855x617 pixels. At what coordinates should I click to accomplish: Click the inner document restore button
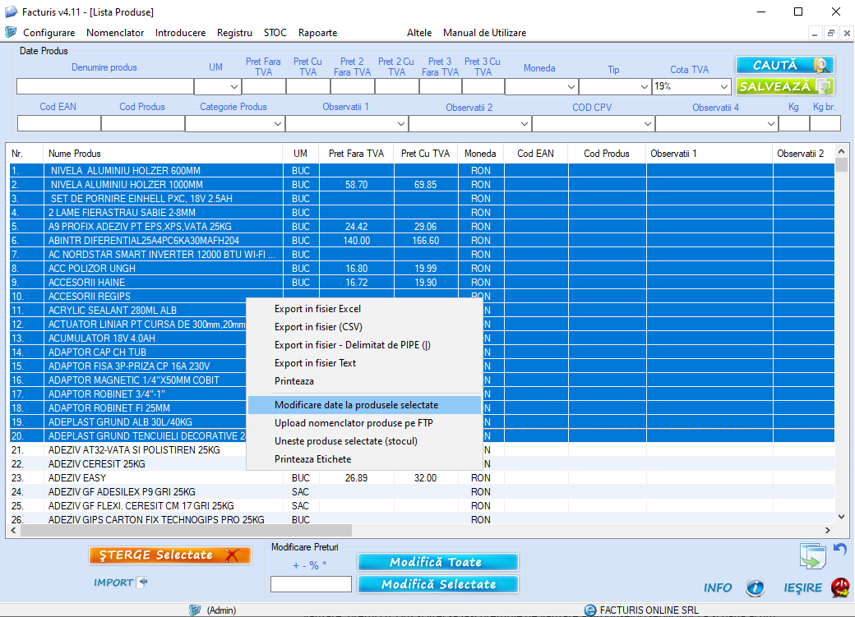coord(830,33)
